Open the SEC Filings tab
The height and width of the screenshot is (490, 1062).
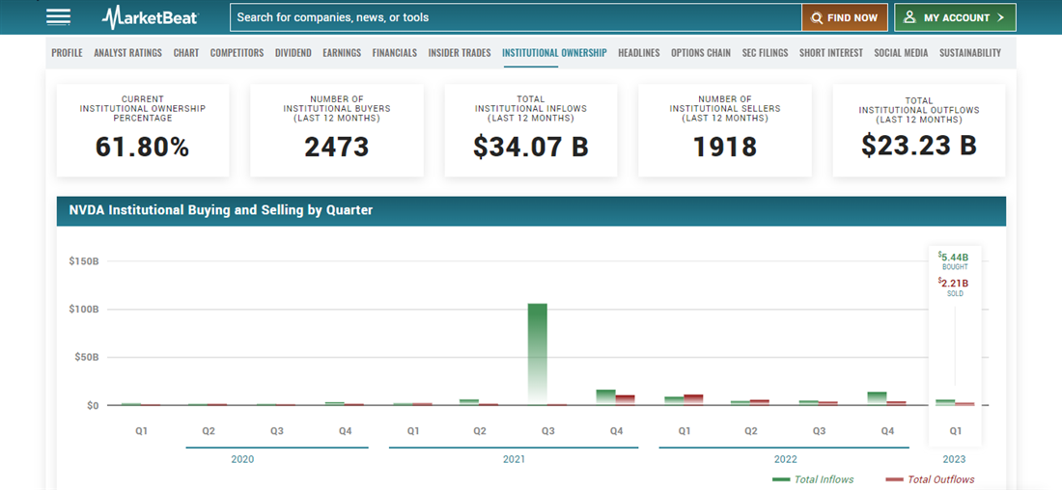tap(765, 53)
